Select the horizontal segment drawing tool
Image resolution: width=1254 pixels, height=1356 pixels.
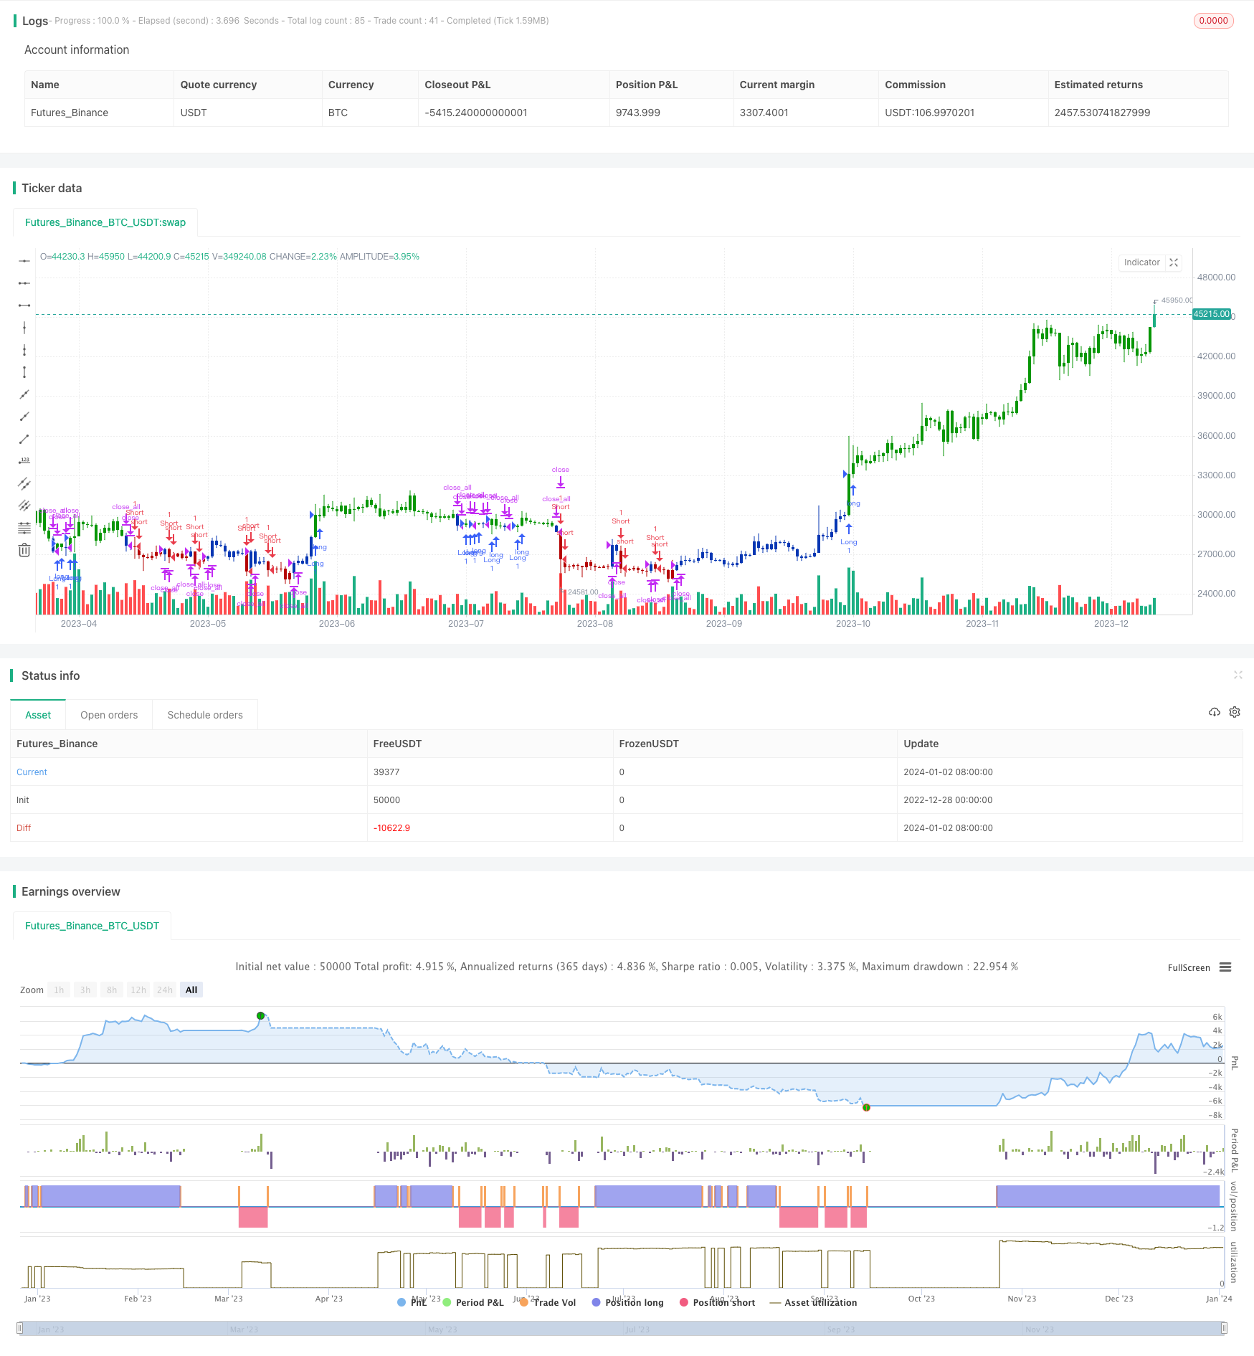point(24,305)
